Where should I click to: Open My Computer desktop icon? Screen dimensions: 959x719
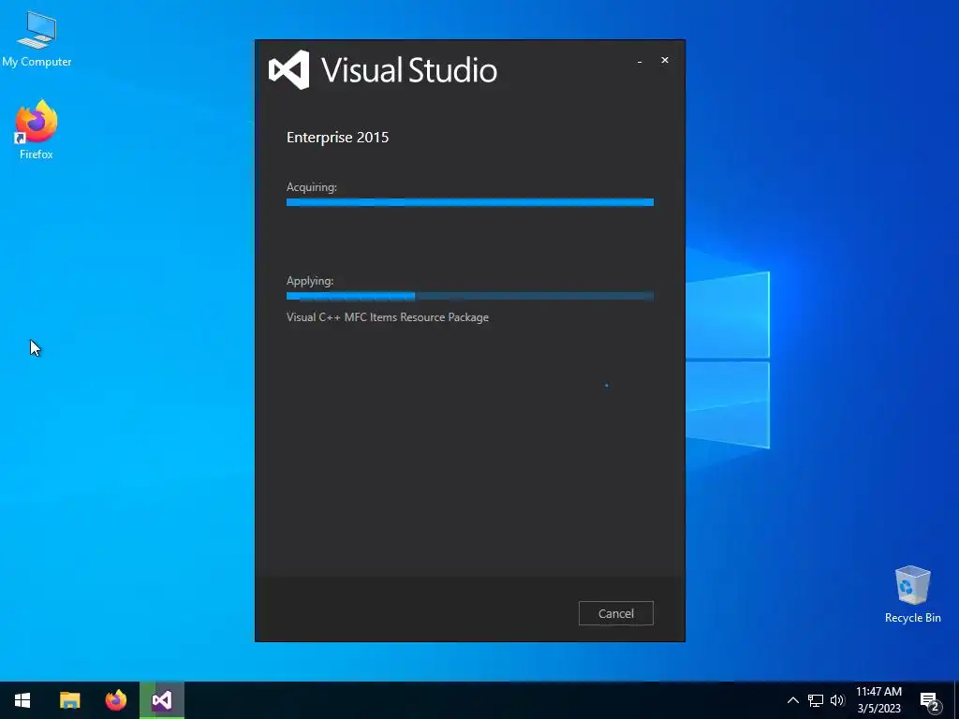pos(37,39)
